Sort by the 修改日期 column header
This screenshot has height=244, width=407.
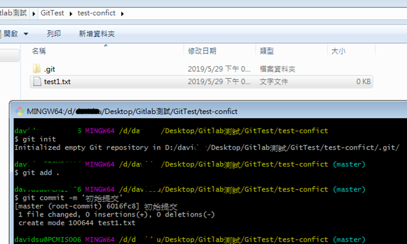tap(202, 51)
